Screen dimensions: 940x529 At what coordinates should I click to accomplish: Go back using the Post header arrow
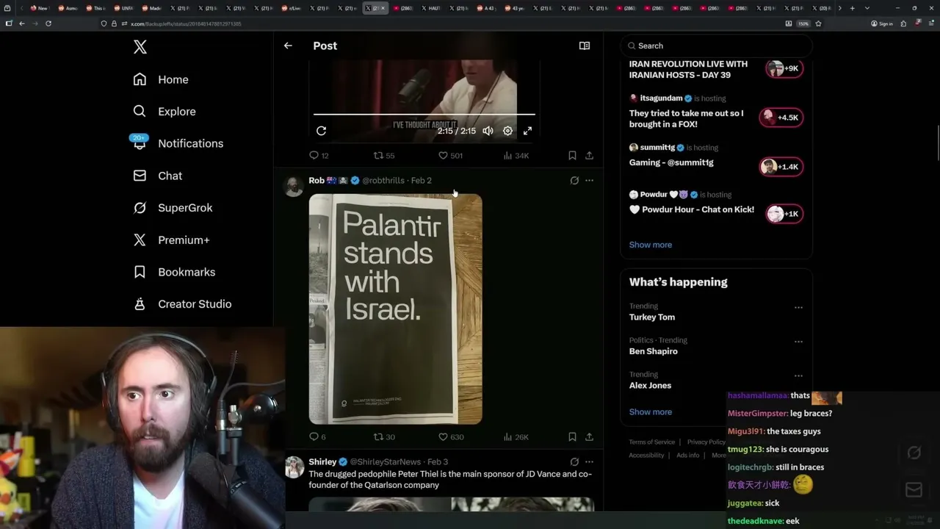click(288, 46)
